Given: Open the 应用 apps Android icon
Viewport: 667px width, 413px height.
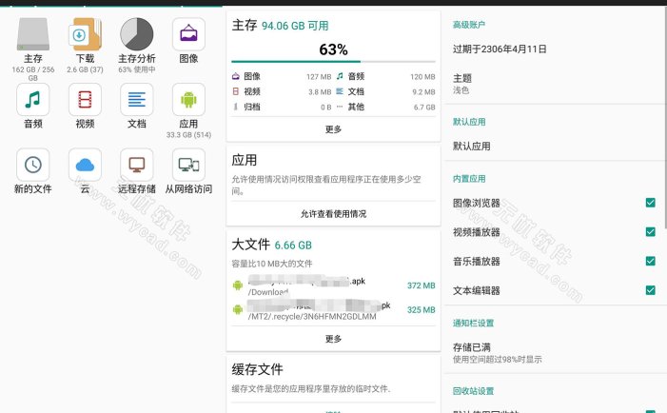Looking at the screenshot, I should pos(188,100).
